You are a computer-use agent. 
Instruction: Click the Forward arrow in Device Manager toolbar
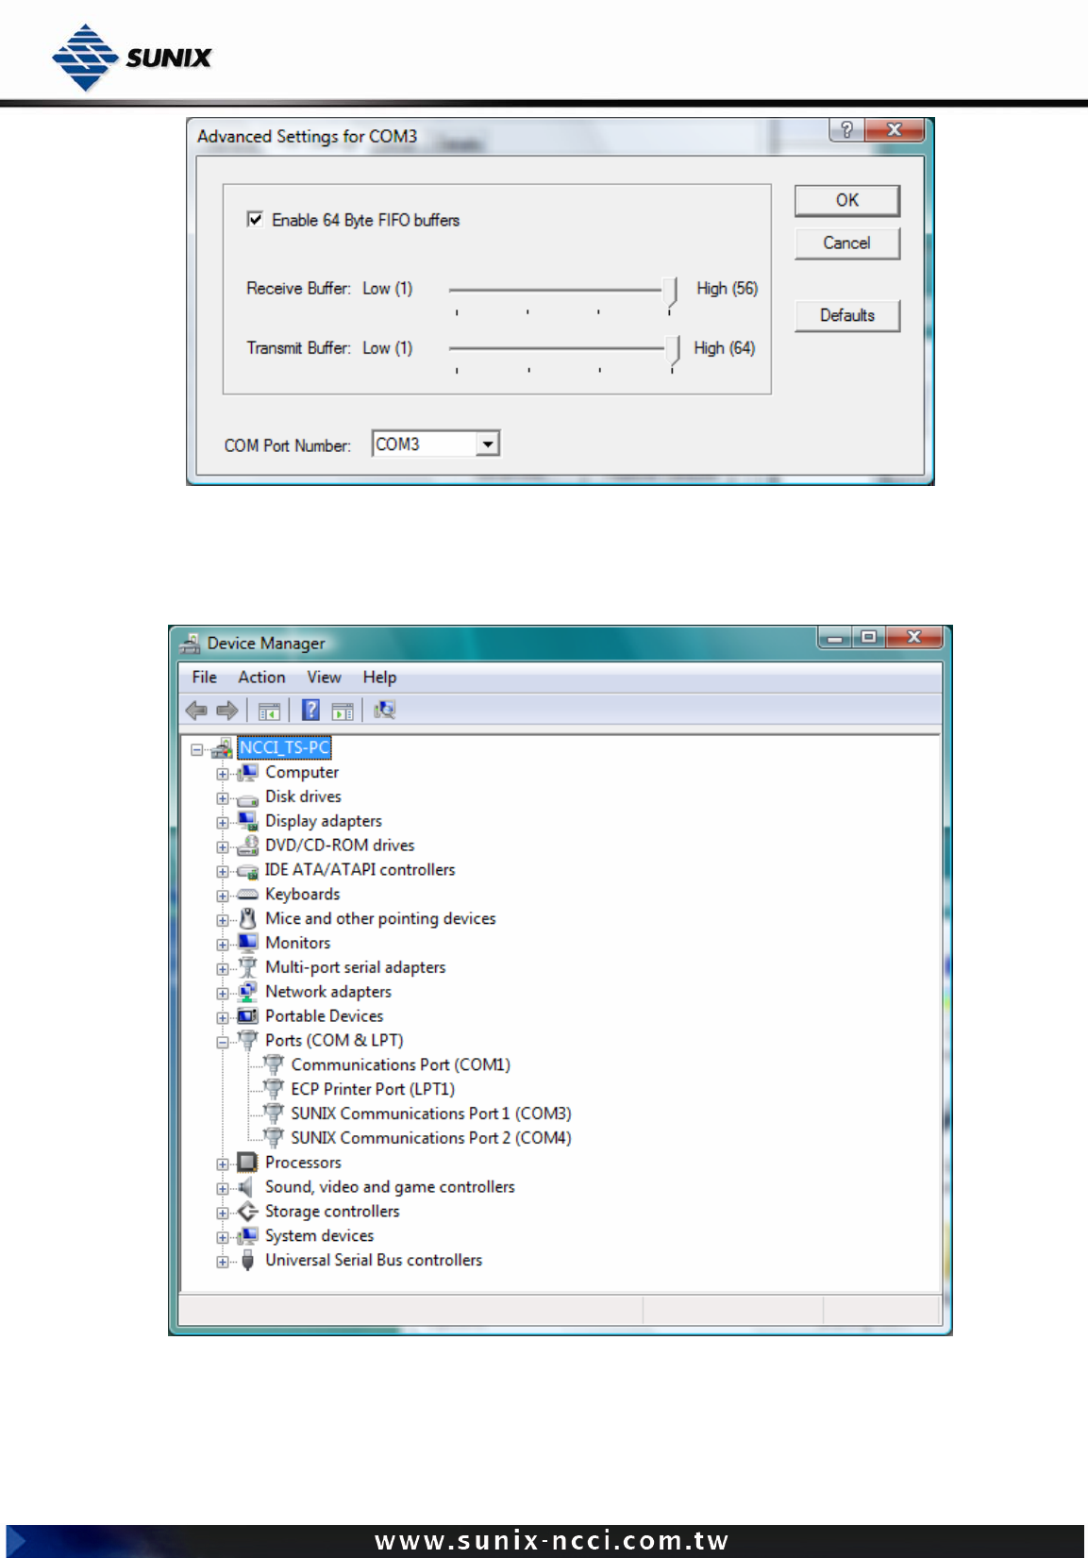point(226,711)
